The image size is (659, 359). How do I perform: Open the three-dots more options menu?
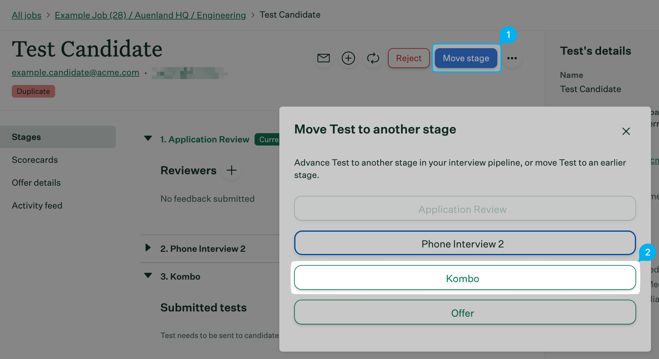pyautogui.click(x=512, y=58)
